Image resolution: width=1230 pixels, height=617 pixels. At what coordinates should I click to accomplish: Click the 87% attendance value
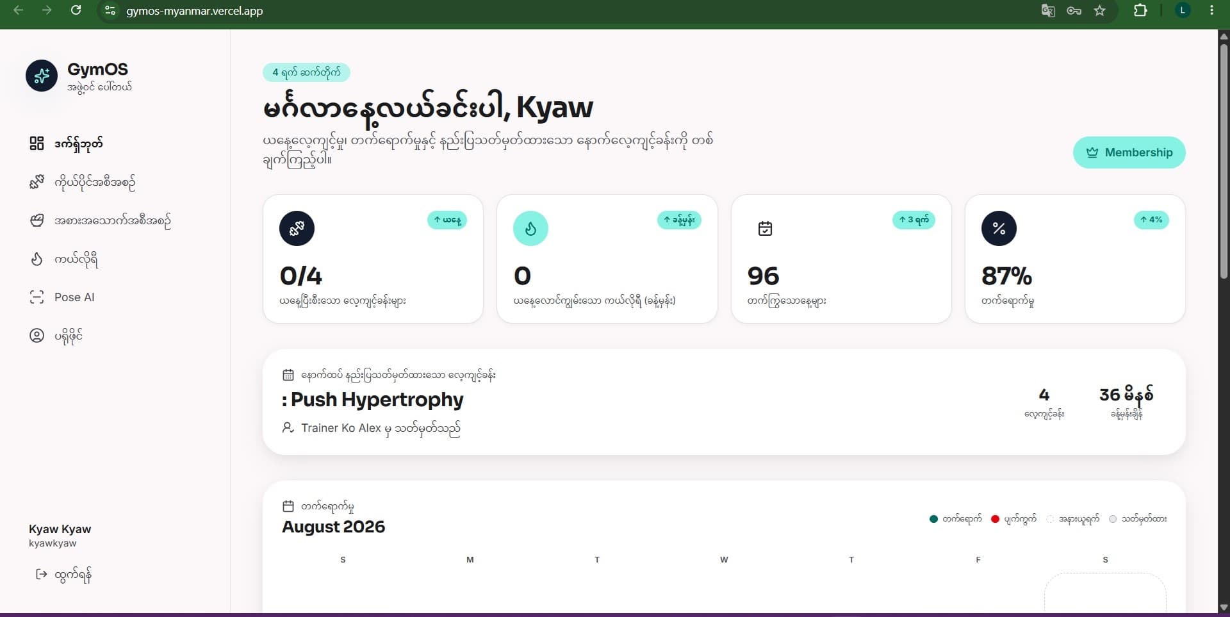[1006, 276]
